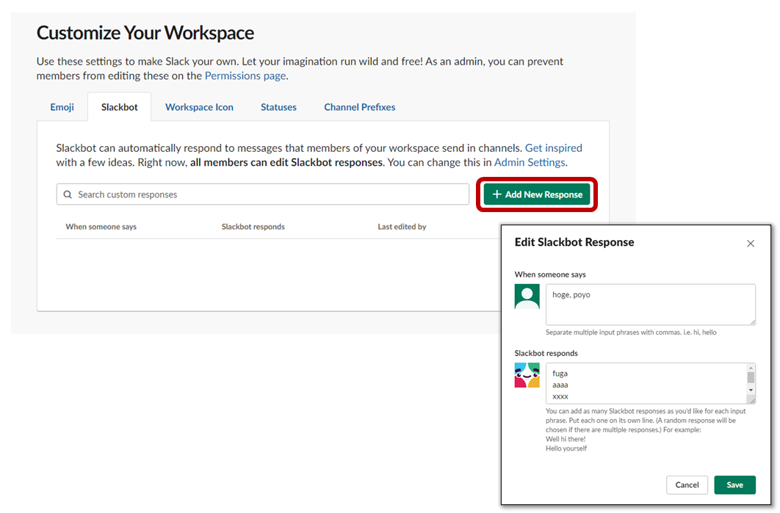Image resolution: width=780 pixels, height=513 pixels.
Task: Open the Workspace Icon tab
Action: (x=199, y=106)
